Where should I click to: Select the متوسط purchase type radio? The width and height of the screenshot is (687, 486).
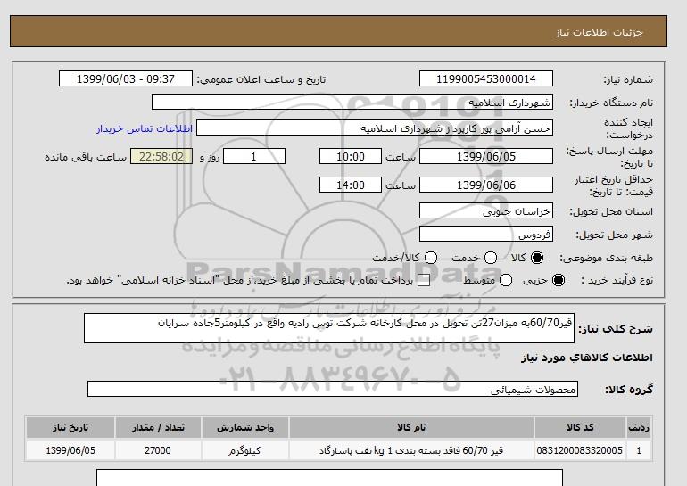(506, 280)
